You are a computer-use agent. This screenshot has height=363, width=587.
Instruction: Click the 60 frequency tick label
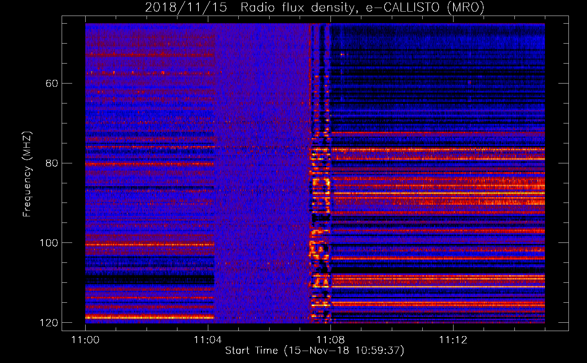click(52, 83)
